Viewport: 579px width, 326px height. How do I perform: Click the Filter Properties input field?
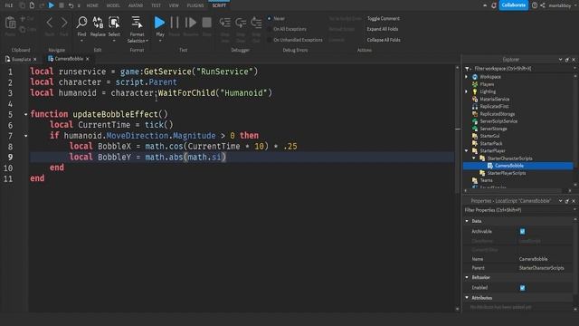(x=517, y=210)
